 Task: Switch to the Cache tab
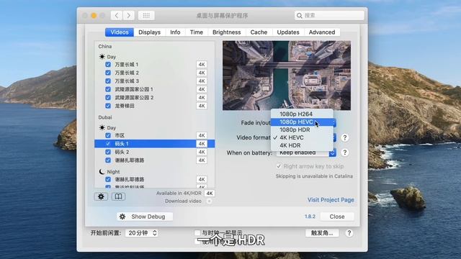(x=259, y=32)
